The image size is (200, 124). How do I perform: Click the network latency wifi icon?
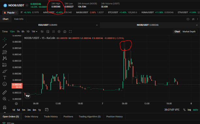tap(4, 123)
